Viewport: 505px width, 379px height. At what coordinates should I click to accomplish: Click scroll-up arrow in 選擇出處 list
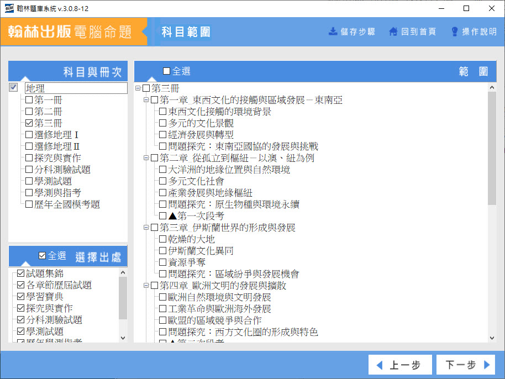tap(123, 273)
